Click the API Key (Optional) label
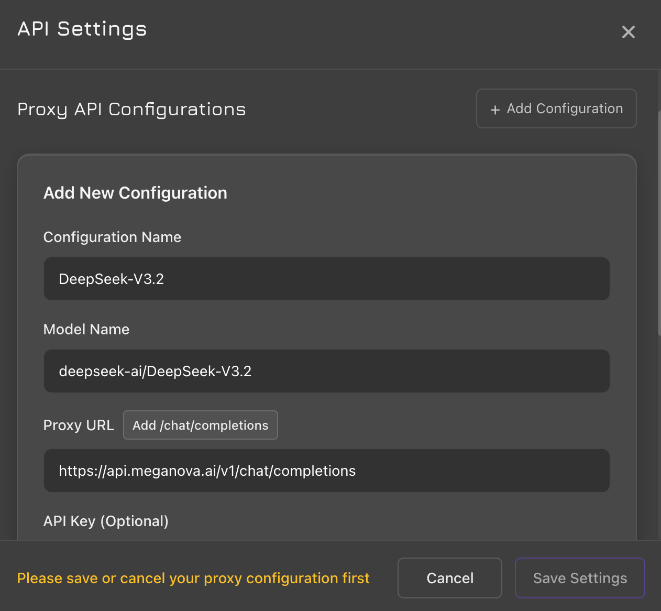The height and width of the screenshot is (611, 661). [x=106, y=521]
